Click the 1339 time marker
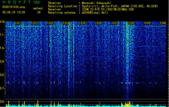This screenshot has width=169, height=107. 147,23
